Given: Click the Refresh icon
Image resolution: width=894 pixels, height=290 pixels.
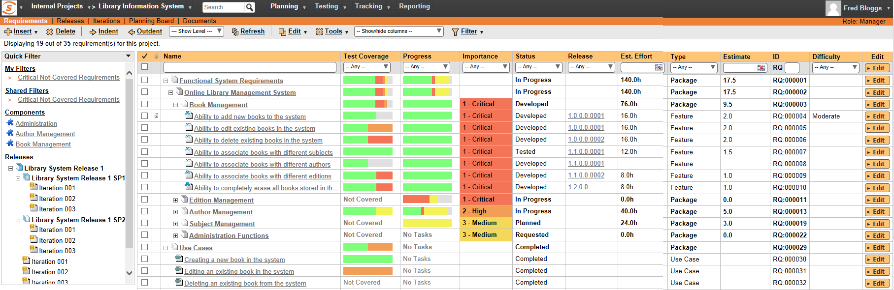Looking at the screenshot, I should click(235, 31).
